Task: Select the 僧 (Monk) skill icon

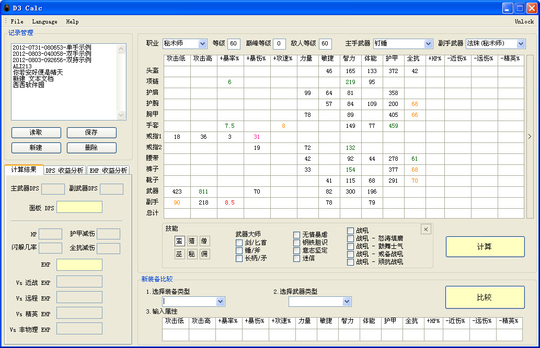Action: [204, 241]
